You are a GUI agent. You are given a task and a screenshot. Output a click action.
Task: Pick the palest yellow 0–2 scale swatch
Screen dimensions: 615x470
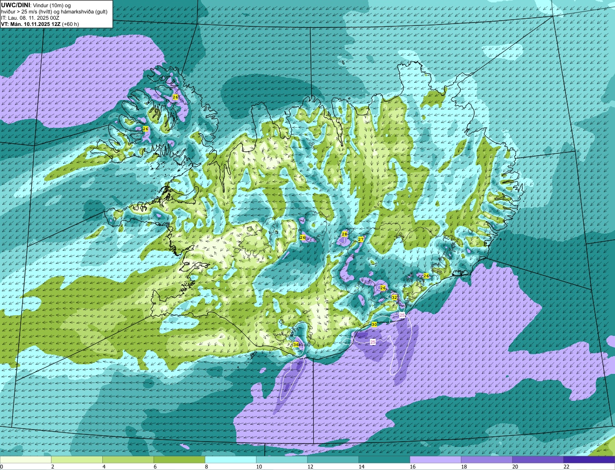25,460
